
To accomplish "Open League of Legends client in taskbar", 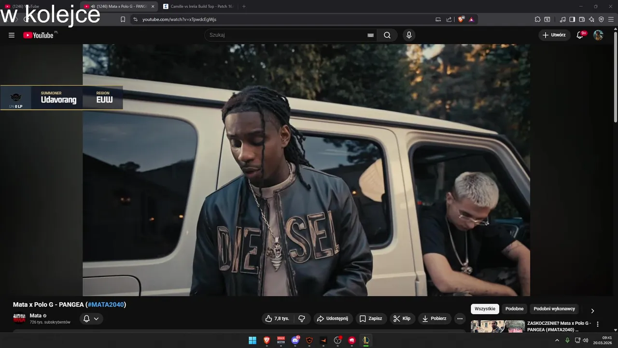I will point(366,340).
